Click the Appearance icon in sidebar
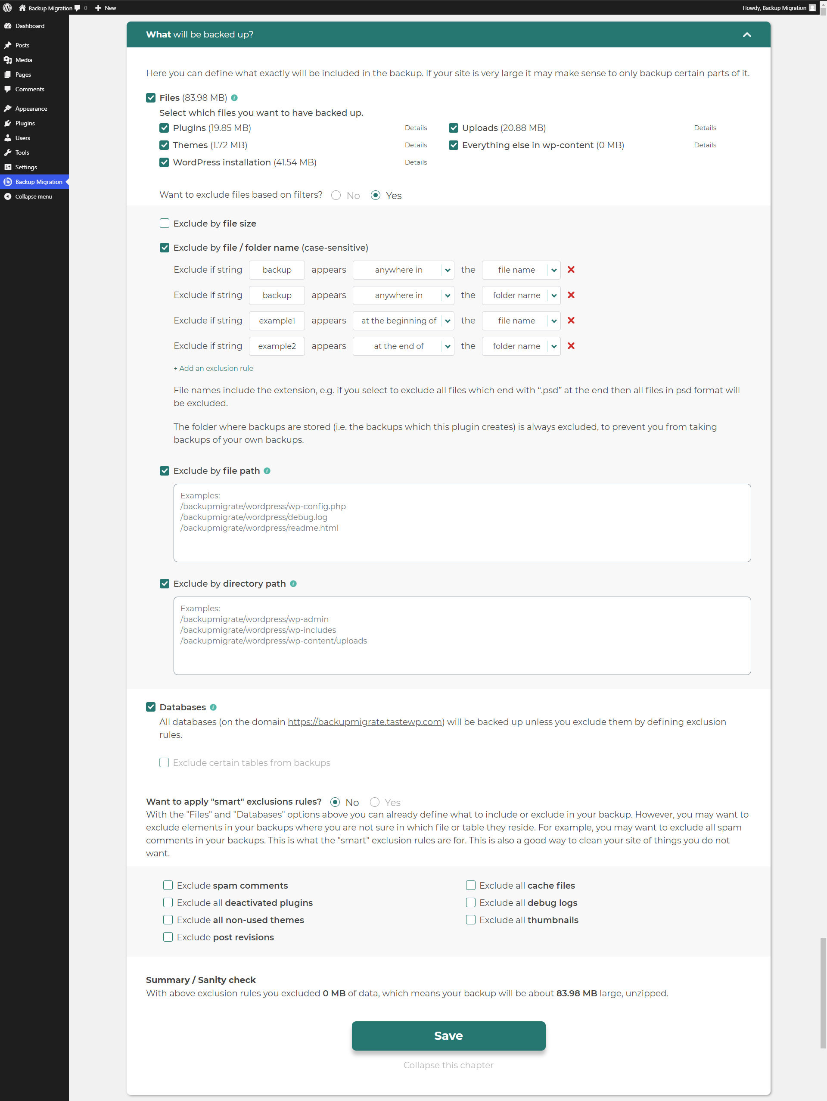This screenshot has width=827, height=1101. [9, 109]
